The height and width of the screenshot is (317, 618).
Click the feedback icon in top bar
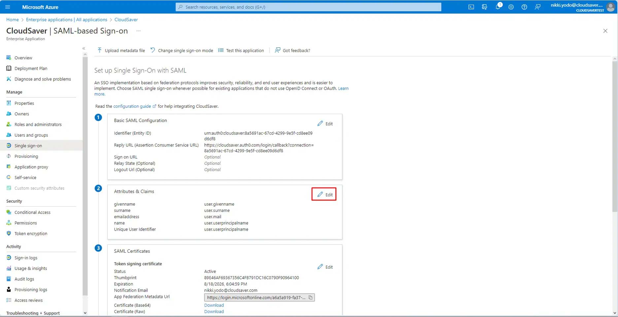pyautogui.click(x=537, y=7)
